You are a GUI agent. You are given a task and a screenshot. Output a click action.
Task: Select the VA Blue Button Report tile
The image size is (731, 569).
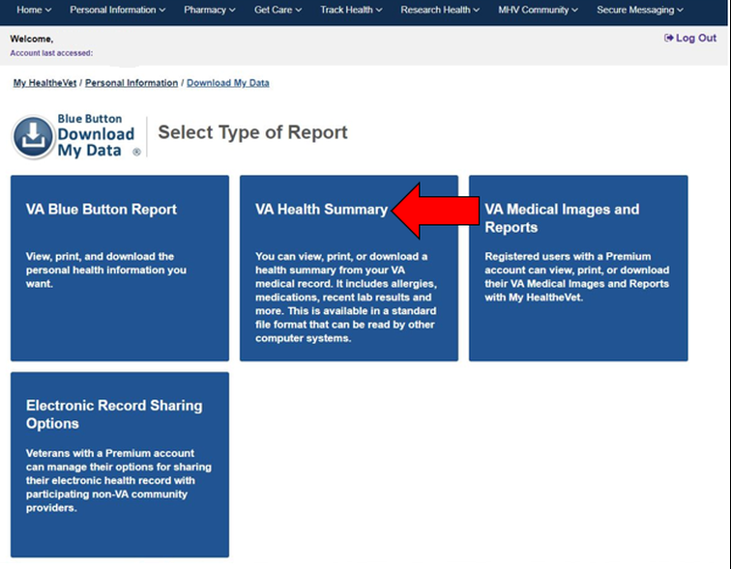pos(120,269)
